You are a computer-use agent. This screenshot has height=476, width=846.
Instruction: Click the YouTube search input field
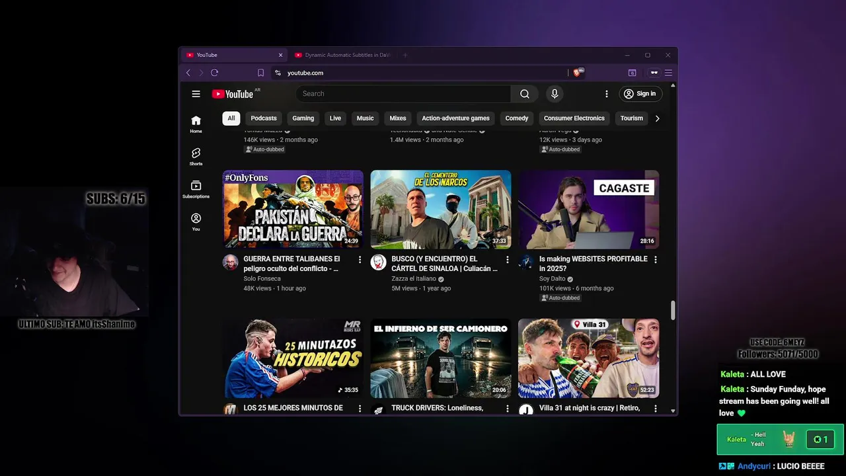click(403, 94)
